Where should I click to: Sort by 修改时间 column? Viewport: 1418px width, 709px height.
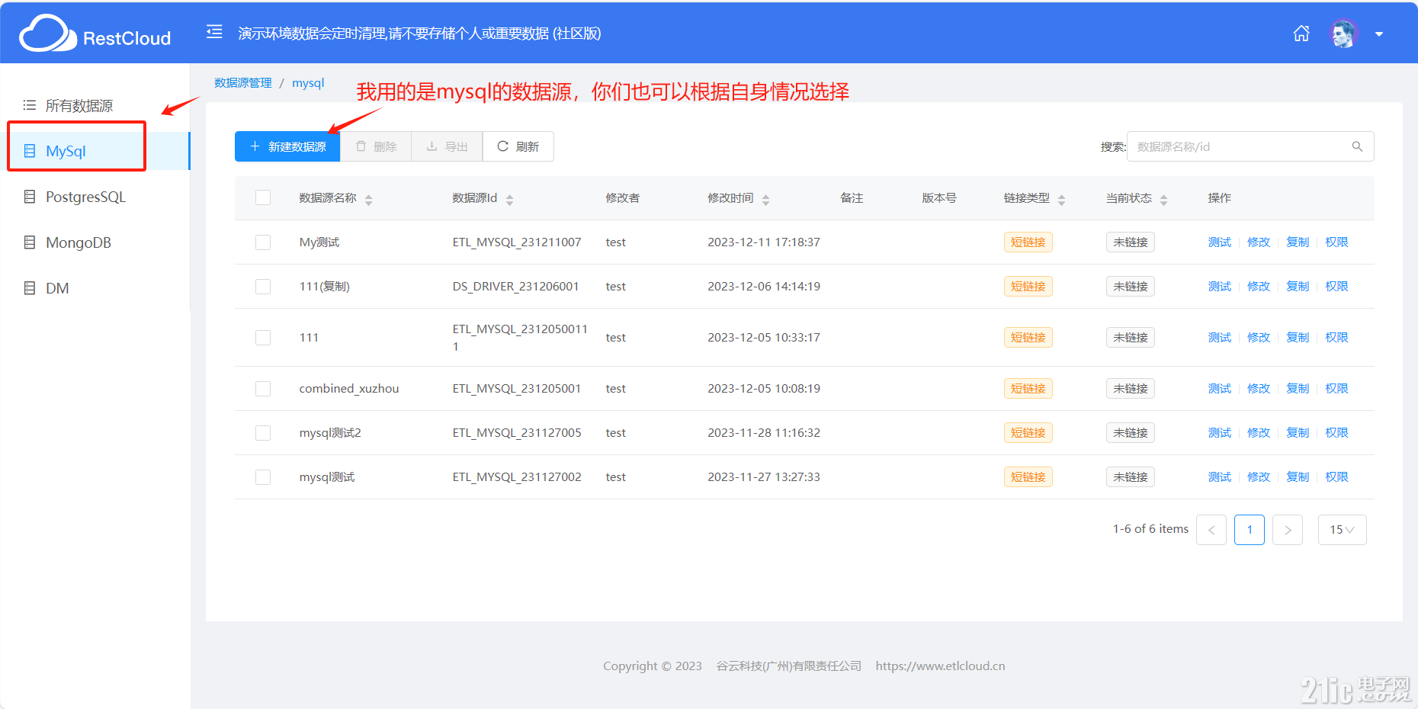pos(766,200)
